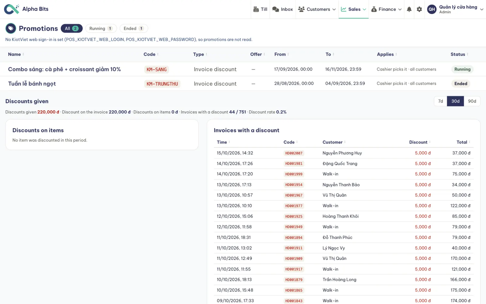
Task: Sort invoices by Total column
Action: click(x=463, y=142)
